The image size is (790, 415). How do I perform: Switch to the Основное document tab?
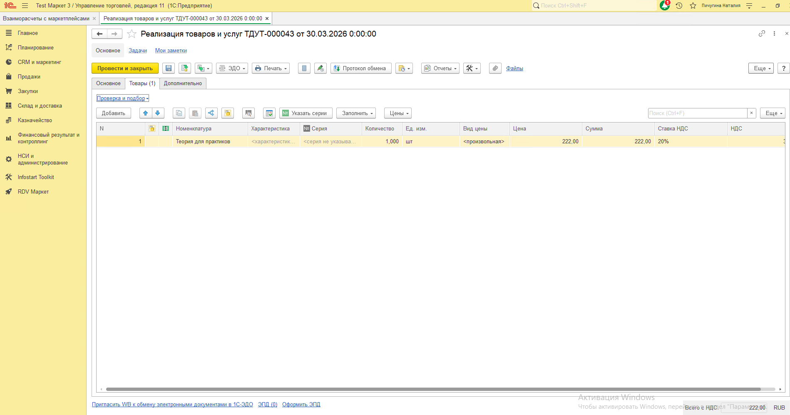point(108,83)
